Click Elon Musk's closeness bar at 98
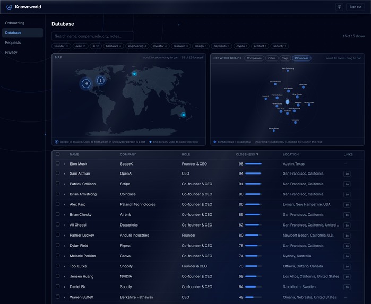The height and width of the screenshot is (304, 371). (x=253, y=164)
